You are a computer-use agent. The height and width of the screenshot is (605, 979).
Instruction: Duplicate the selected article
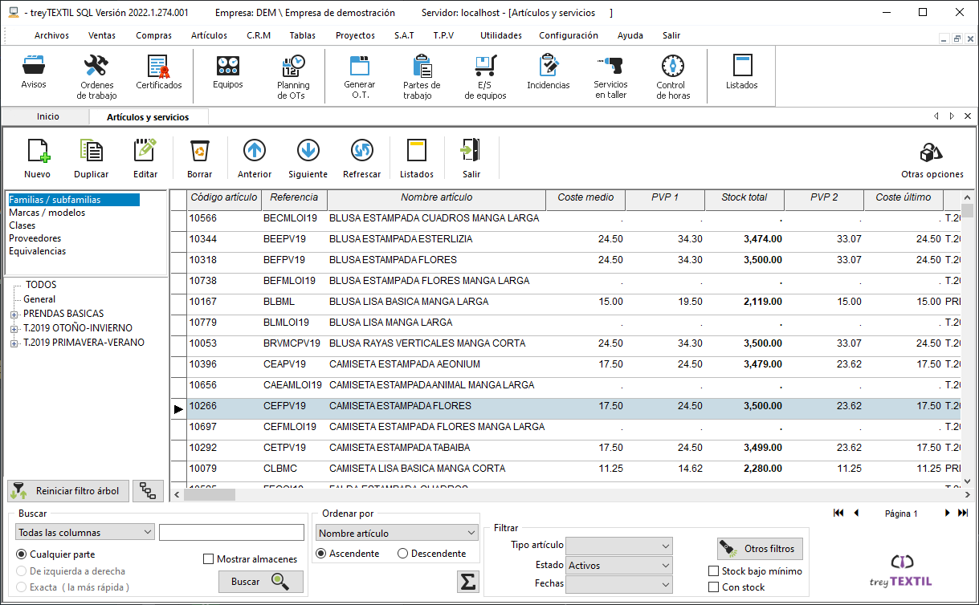click(x=92, y=158)
